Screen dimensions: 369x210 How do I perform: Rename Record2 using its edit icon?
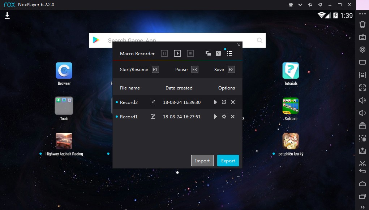point(153,102)
